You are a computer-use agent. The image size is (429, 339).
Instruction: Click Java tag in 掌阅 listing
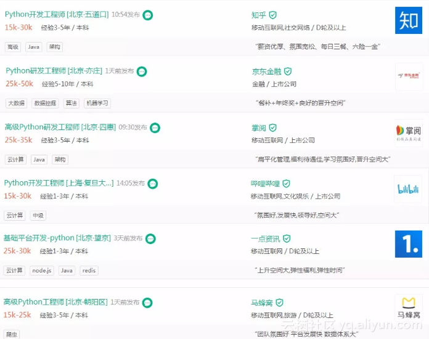coord(39,160)
